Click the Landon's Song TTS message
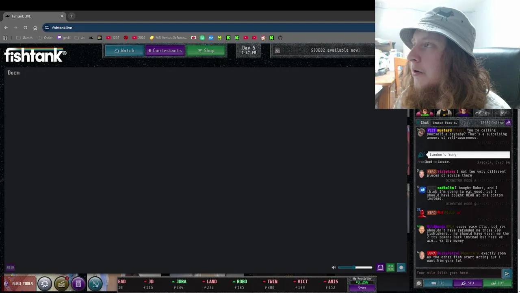This screenshot has width=520, height=293. tap(468, 155)
